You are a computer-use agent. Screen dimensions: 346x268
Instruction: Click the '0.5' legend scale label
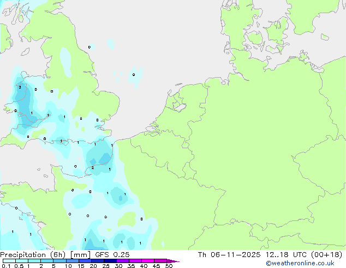point(19,266)
